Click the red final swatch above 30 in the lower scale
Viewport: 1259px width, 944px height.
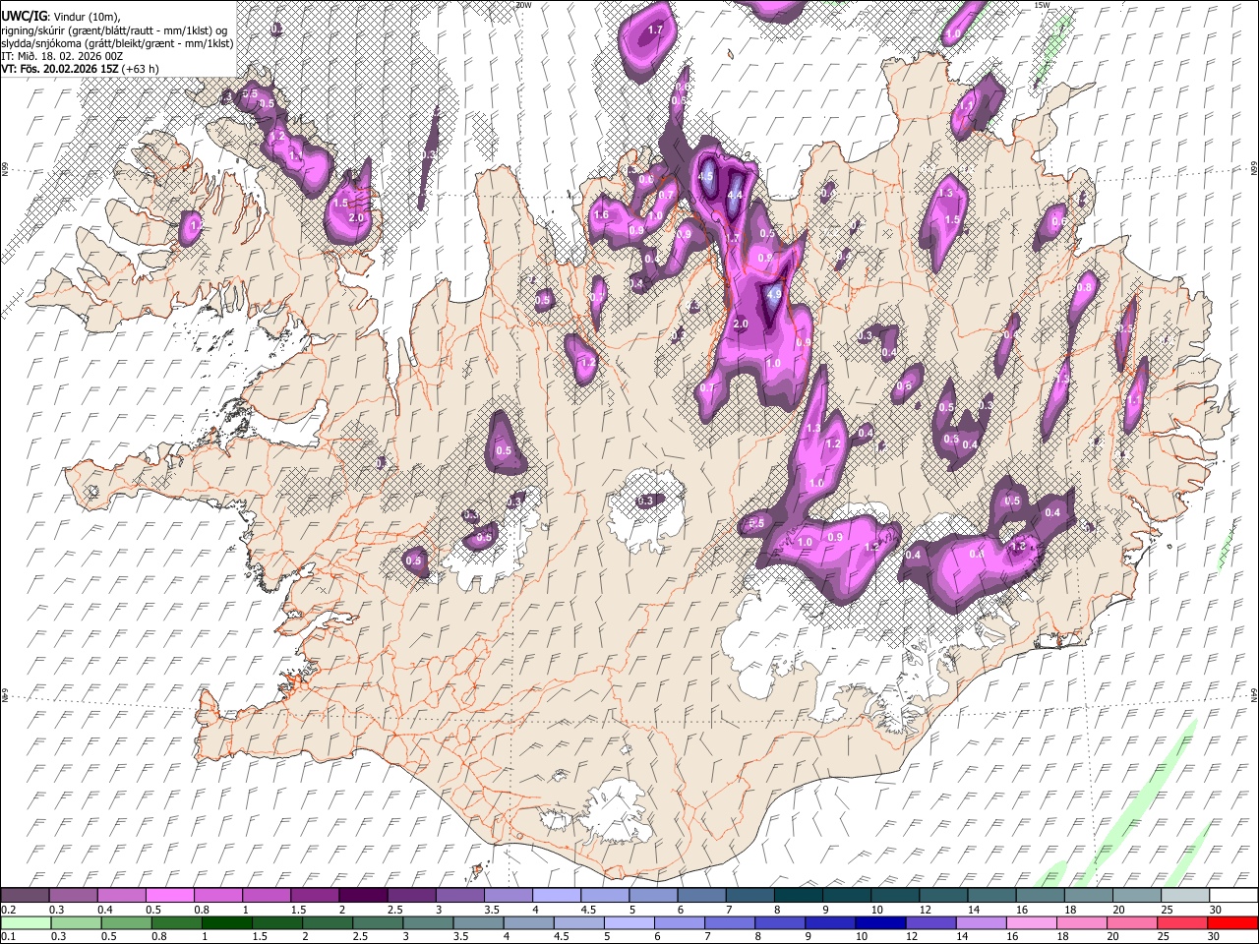[x=1233, y=922]
